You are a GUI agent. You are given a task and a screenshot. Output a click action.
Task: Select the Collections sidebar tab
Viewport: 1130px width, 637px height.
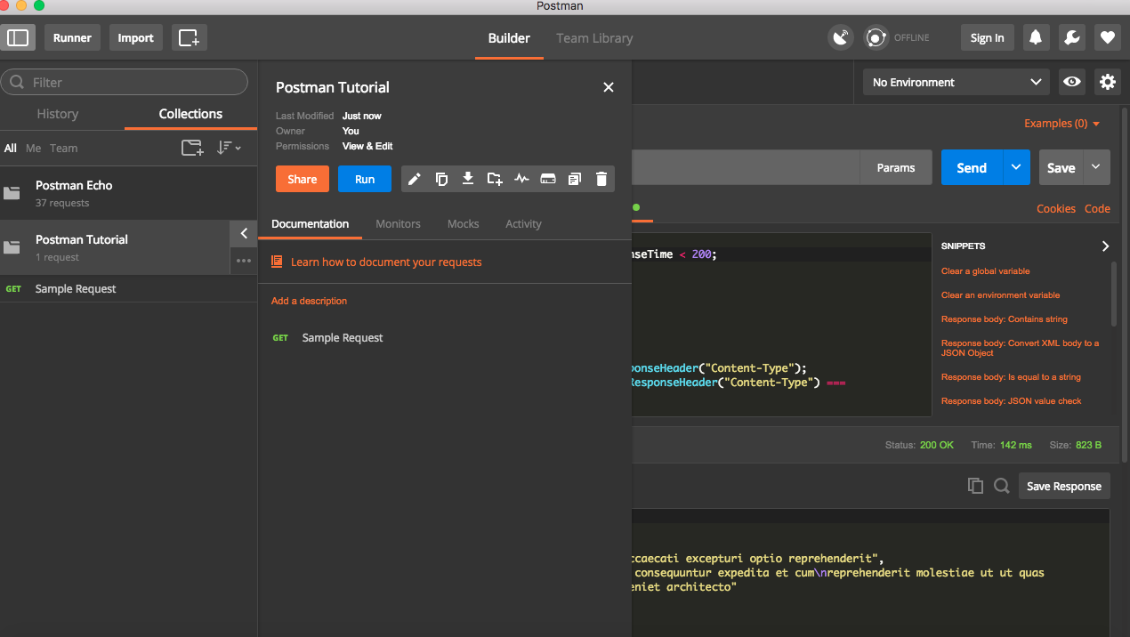(190, 114)
